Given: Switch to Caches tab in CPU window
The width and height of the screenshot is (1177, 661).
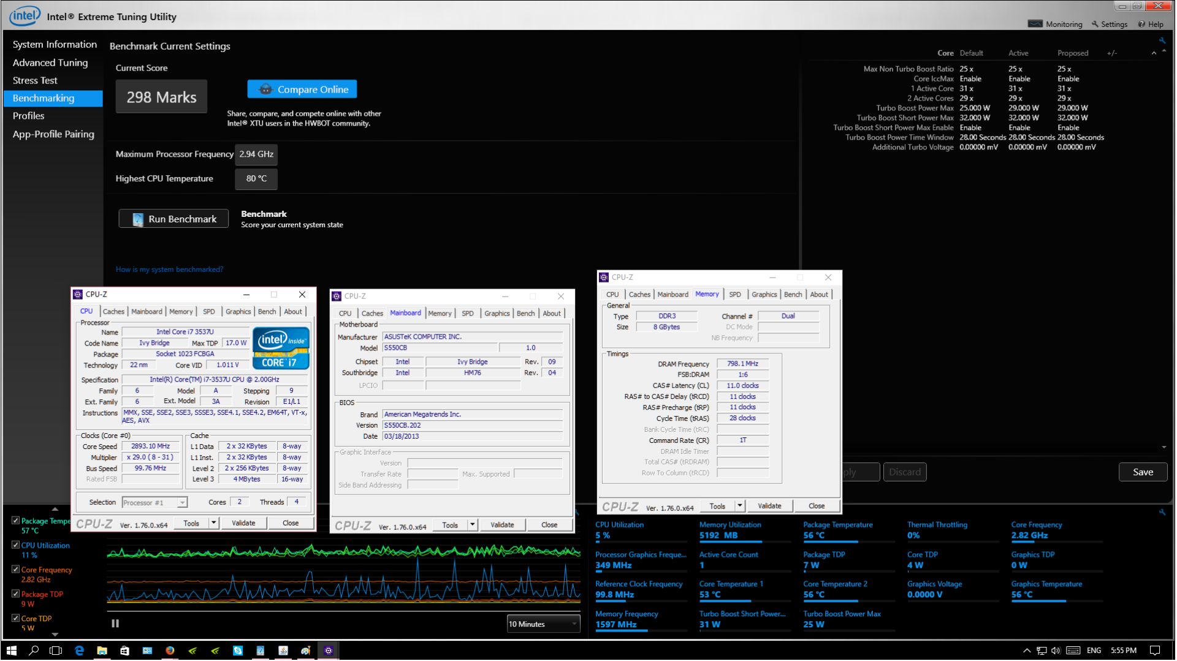Looking at the screenshot, I should [x=113, y=311].
